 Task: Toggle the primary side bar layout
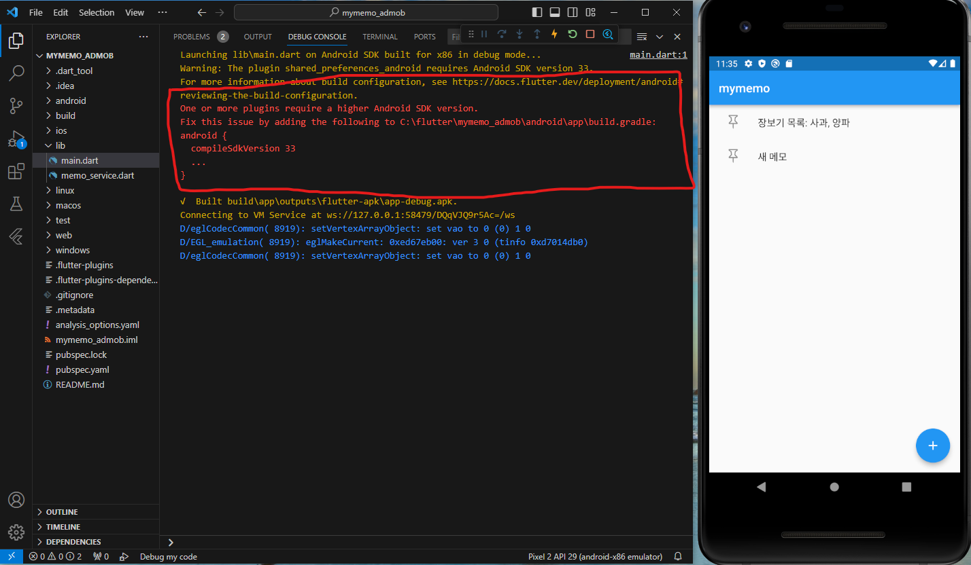click(x=537, y=12)
